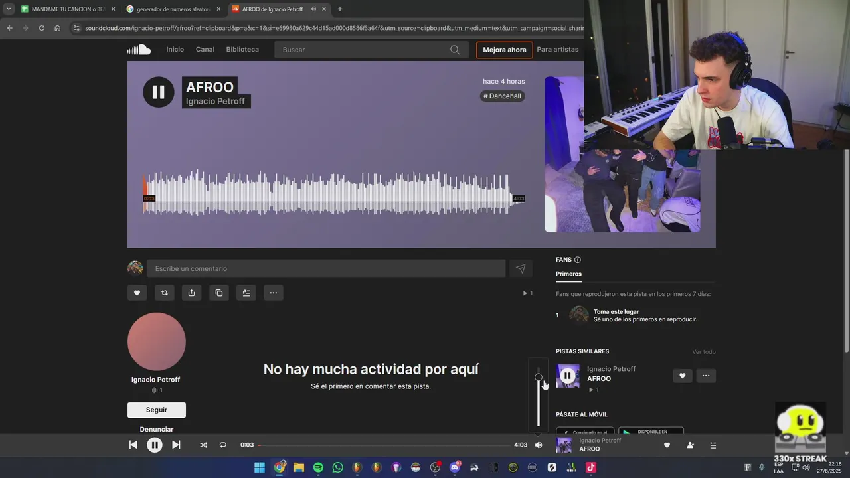Copy the track link

pyautogui.click(x=219, y=293)
